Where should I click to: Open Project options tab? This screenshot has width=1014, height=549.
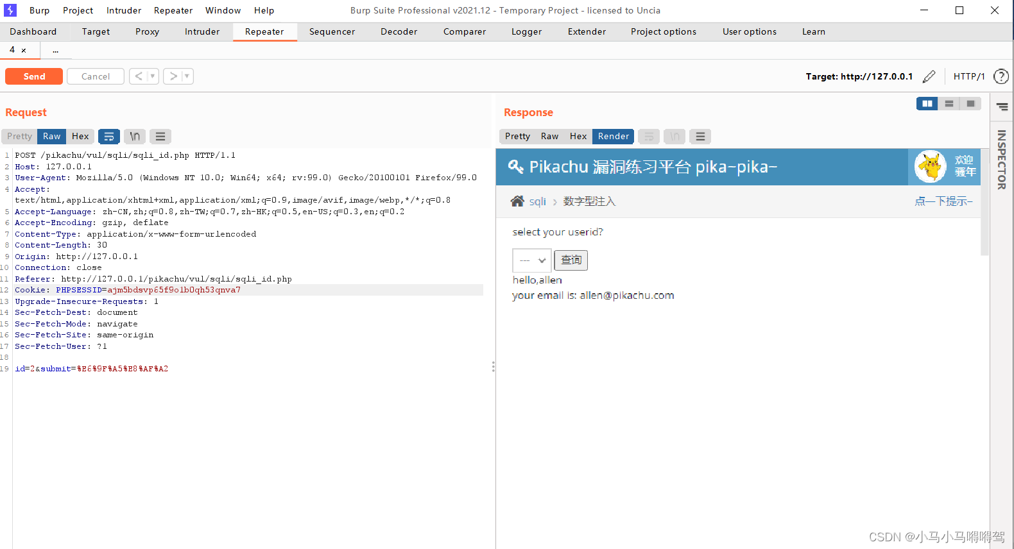point(663,31)
